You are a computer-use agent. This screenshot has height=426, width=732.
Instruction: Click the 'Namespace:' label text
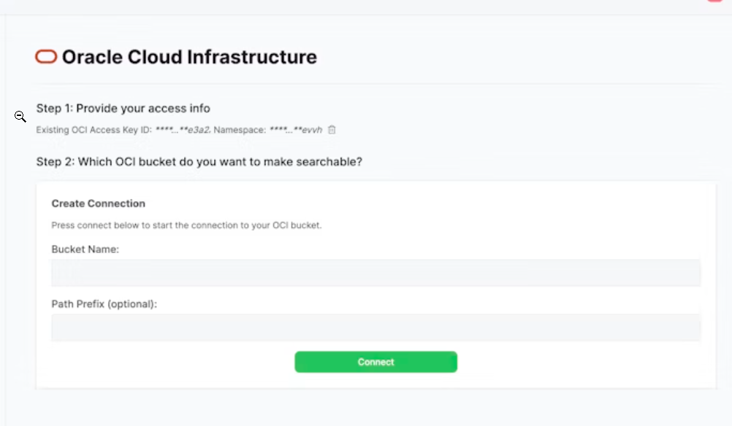point(240,130)
